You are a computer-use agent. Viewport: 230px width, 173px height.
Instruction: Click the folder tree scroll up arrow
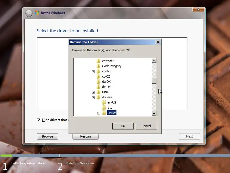coord(154,61)
